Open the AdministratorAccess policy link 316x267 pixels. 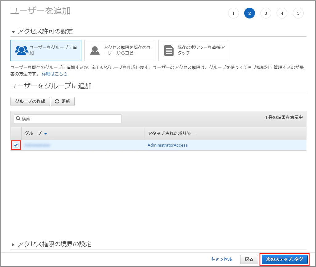coord(167,145)
